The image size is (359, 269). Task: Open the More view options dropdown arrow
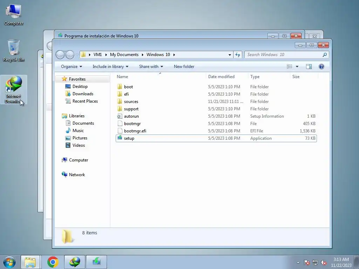(297, 67)
